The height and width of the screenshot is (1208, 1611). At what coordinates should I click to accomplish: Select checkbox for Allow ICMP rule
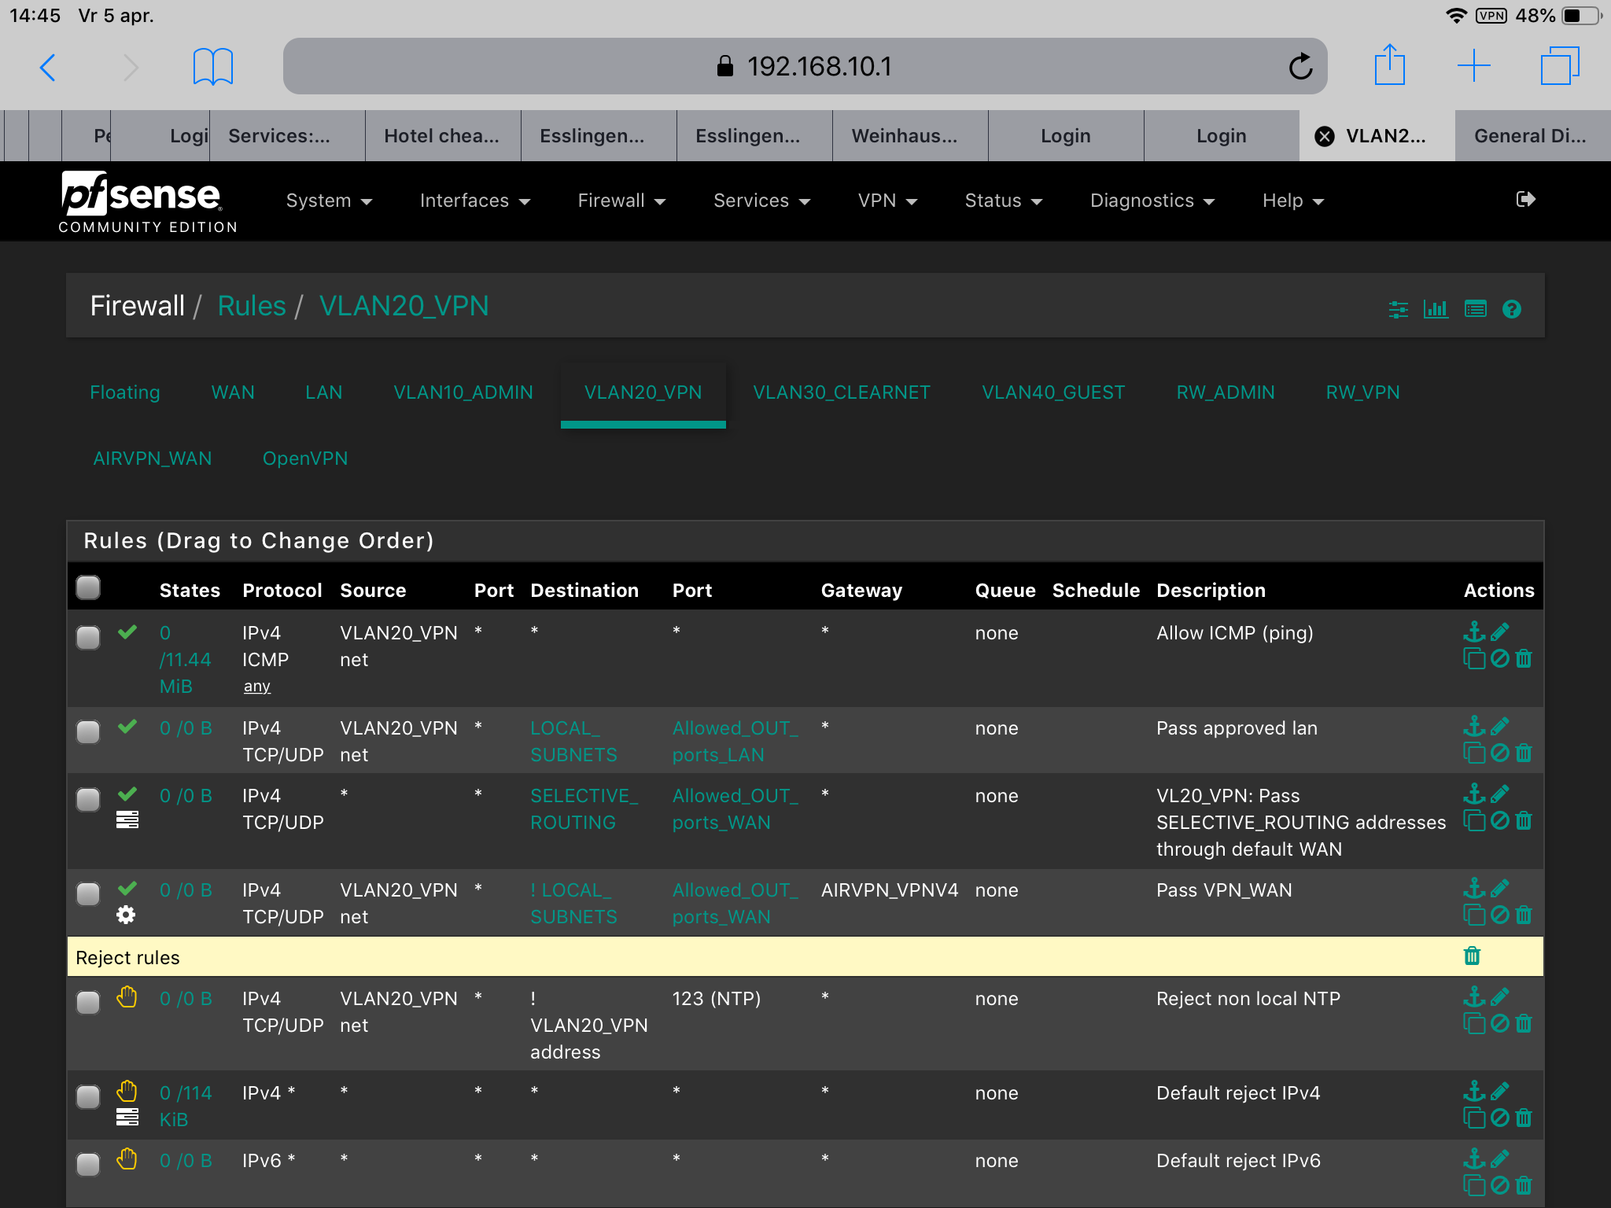(88, 637)
